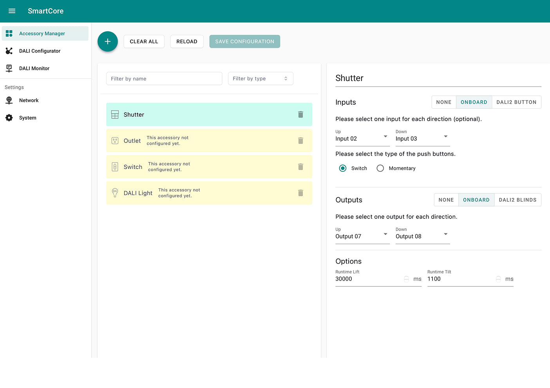The height and width of the screenshot is (388, 550).
Task: Open the hamburger navigation menu
Action: click(x=12, y=11)
